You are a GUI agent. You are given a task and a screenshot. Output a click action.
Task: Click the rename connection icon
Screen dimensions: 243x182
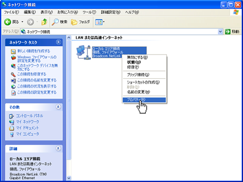[x=13, y=81]
